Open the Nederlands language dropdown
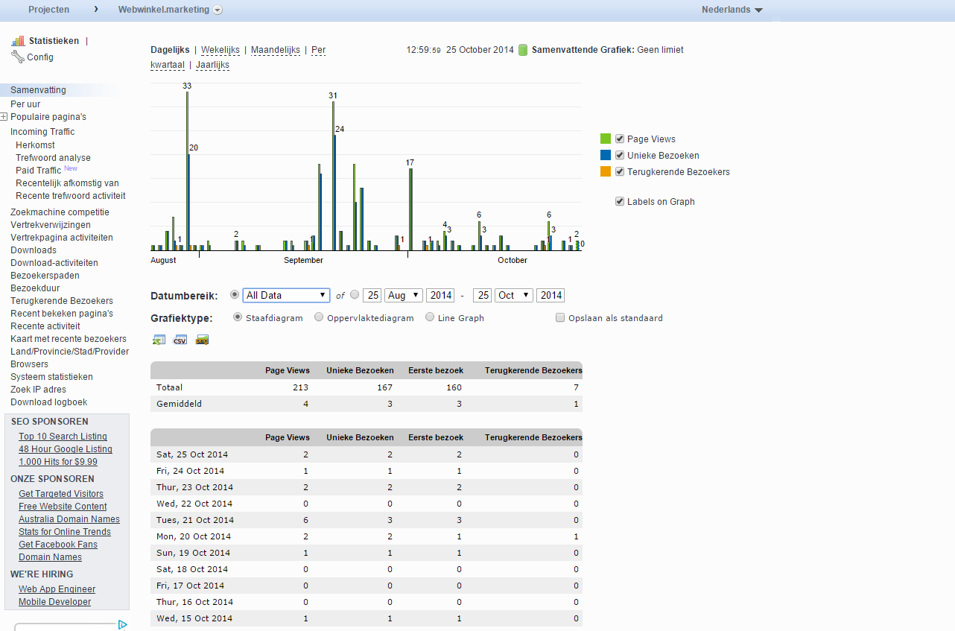The image size is (955, 631). 732,10
